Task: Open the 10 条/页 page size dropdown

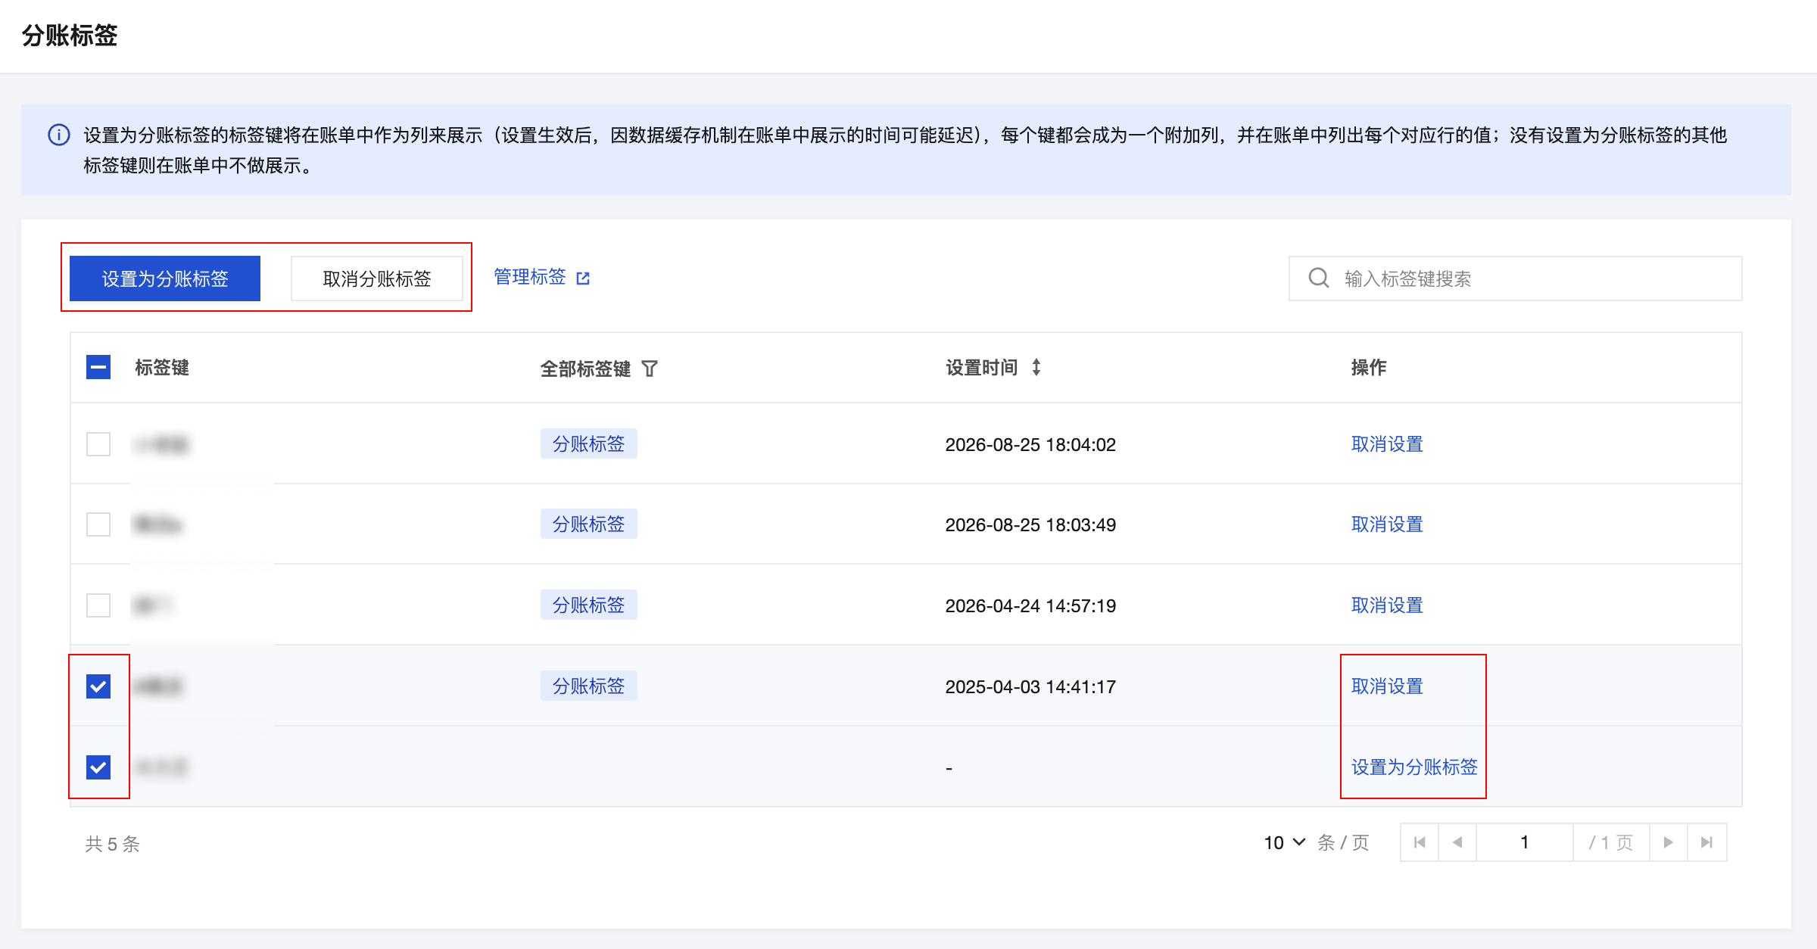Action: 1285,842
